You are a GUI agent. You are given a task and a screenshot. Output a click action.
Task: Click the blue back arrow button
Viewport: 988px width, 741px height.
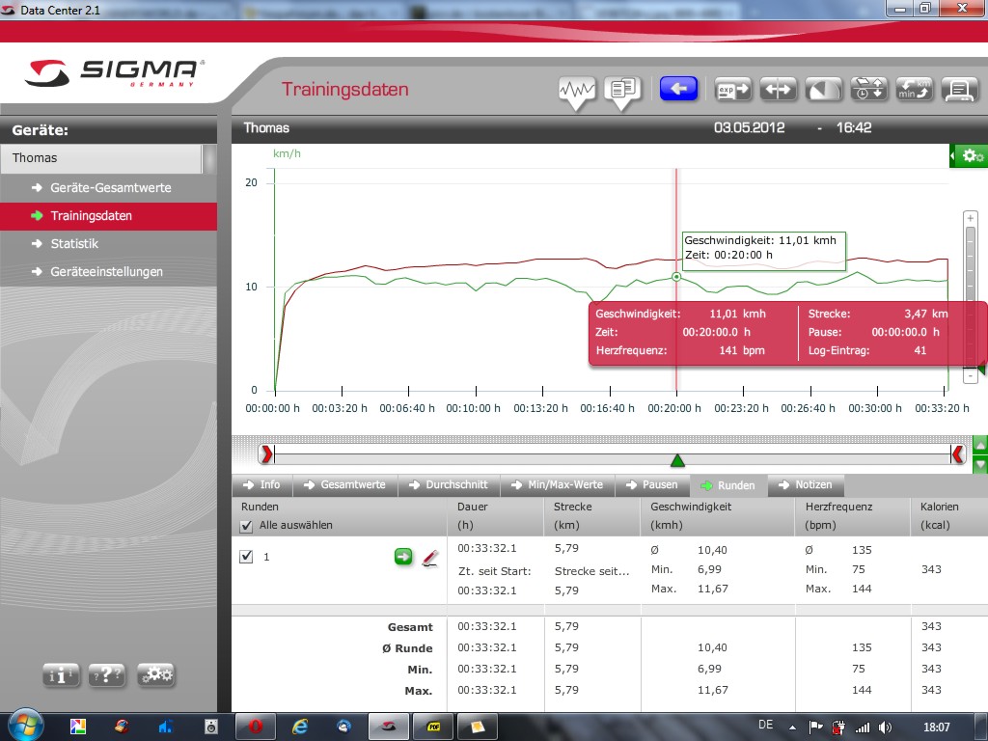coord(678,90)
